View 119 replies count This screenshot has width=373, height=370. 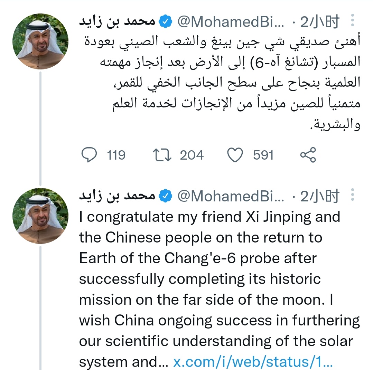click(116, 155)
